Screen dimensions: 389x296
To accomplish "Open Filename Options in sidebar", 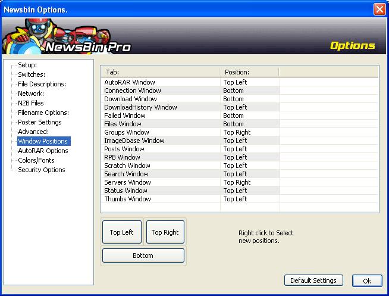I will pos(43,113).
